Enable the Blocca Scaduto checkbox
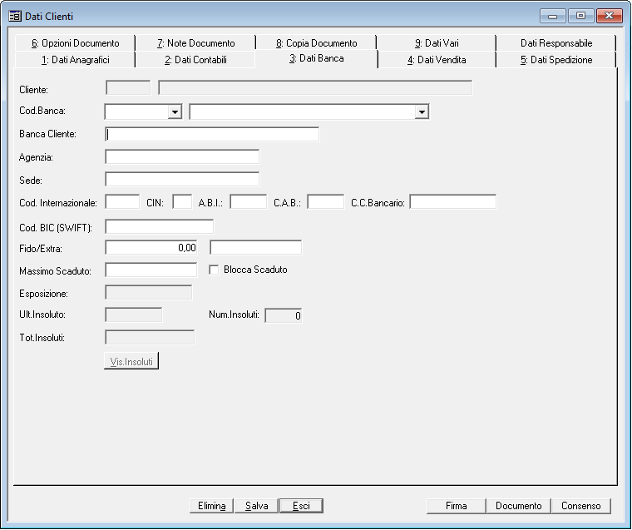 214,270
